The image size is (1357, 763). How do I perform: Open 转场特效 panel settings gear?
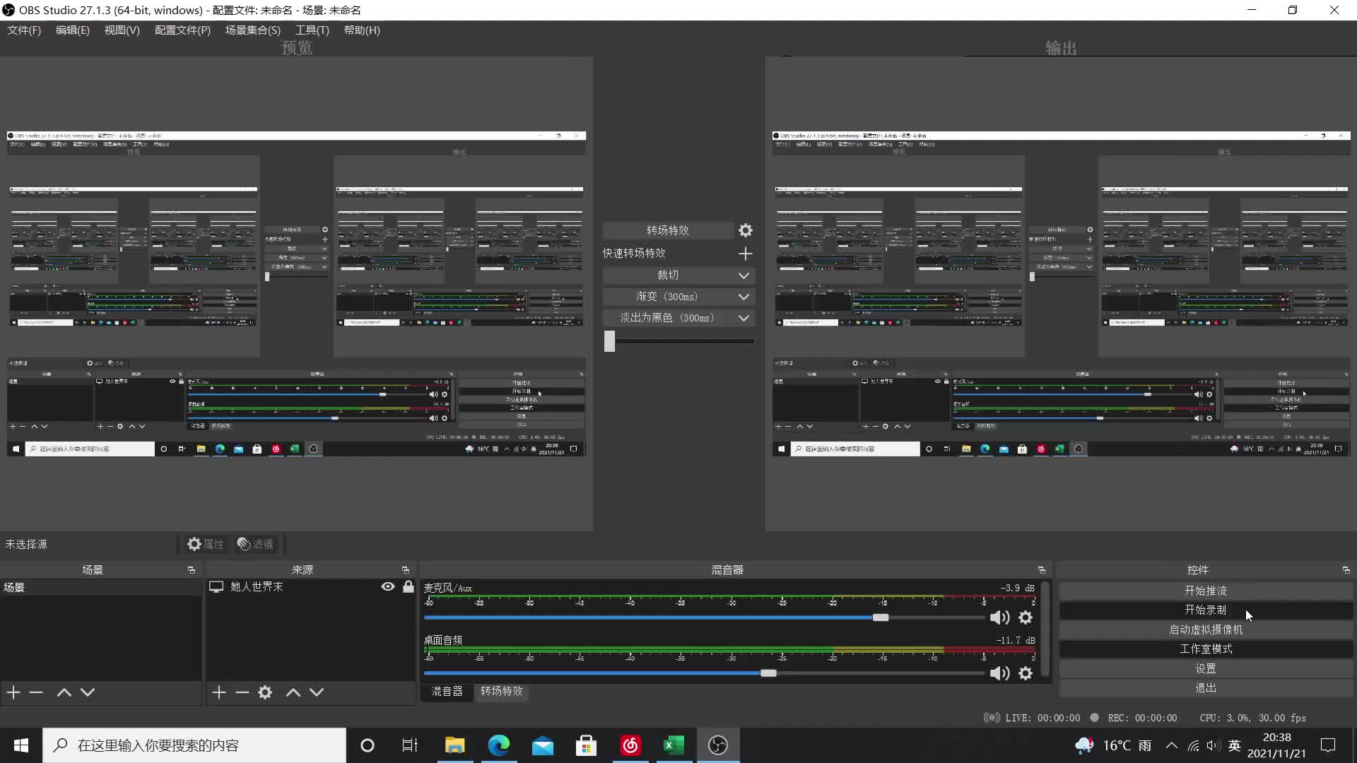click(746, 230)
